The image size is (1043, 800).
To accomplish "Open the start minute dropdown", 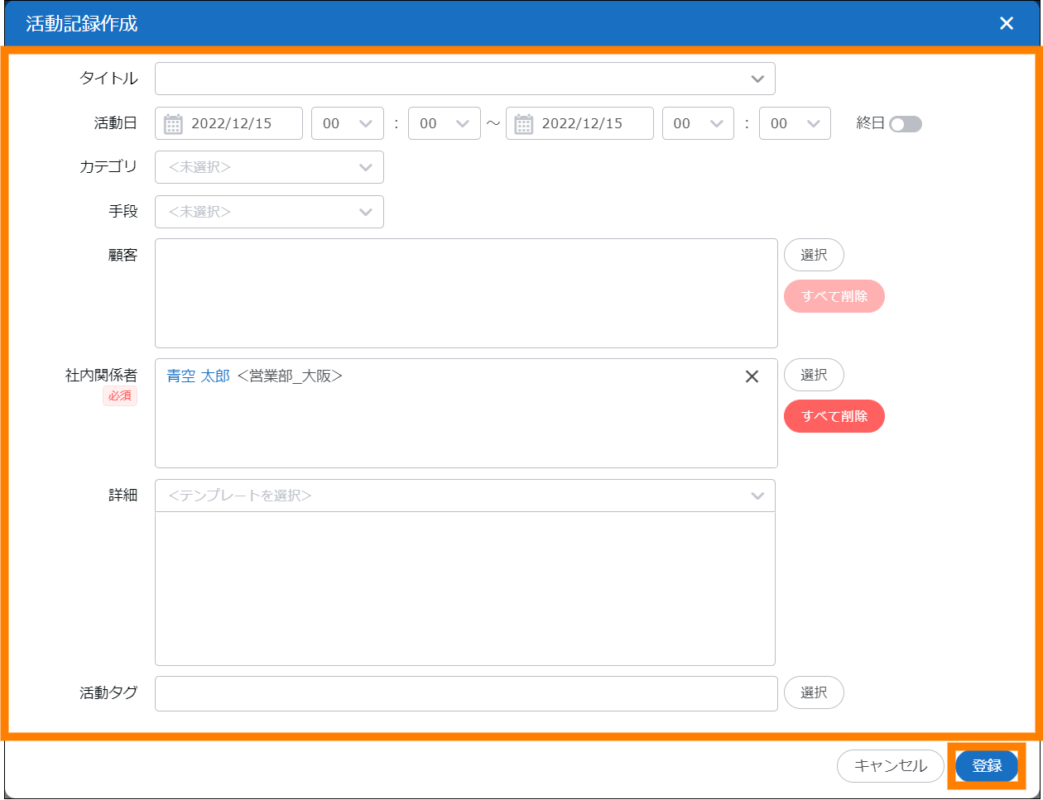I will click(x=444, y=123).
